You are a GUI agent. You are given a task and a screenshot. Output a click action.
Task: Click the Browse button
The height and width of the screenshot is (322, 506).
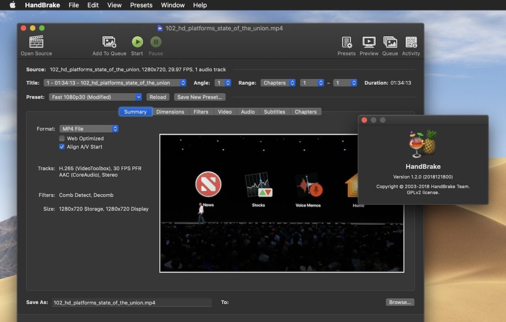click(x=400, y=302)
